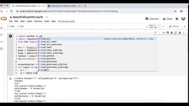This screenshot has height=106, width=189.
Task: Select find_previous_sibling autocomplete suggestion
Action: [x=97, y=64]
